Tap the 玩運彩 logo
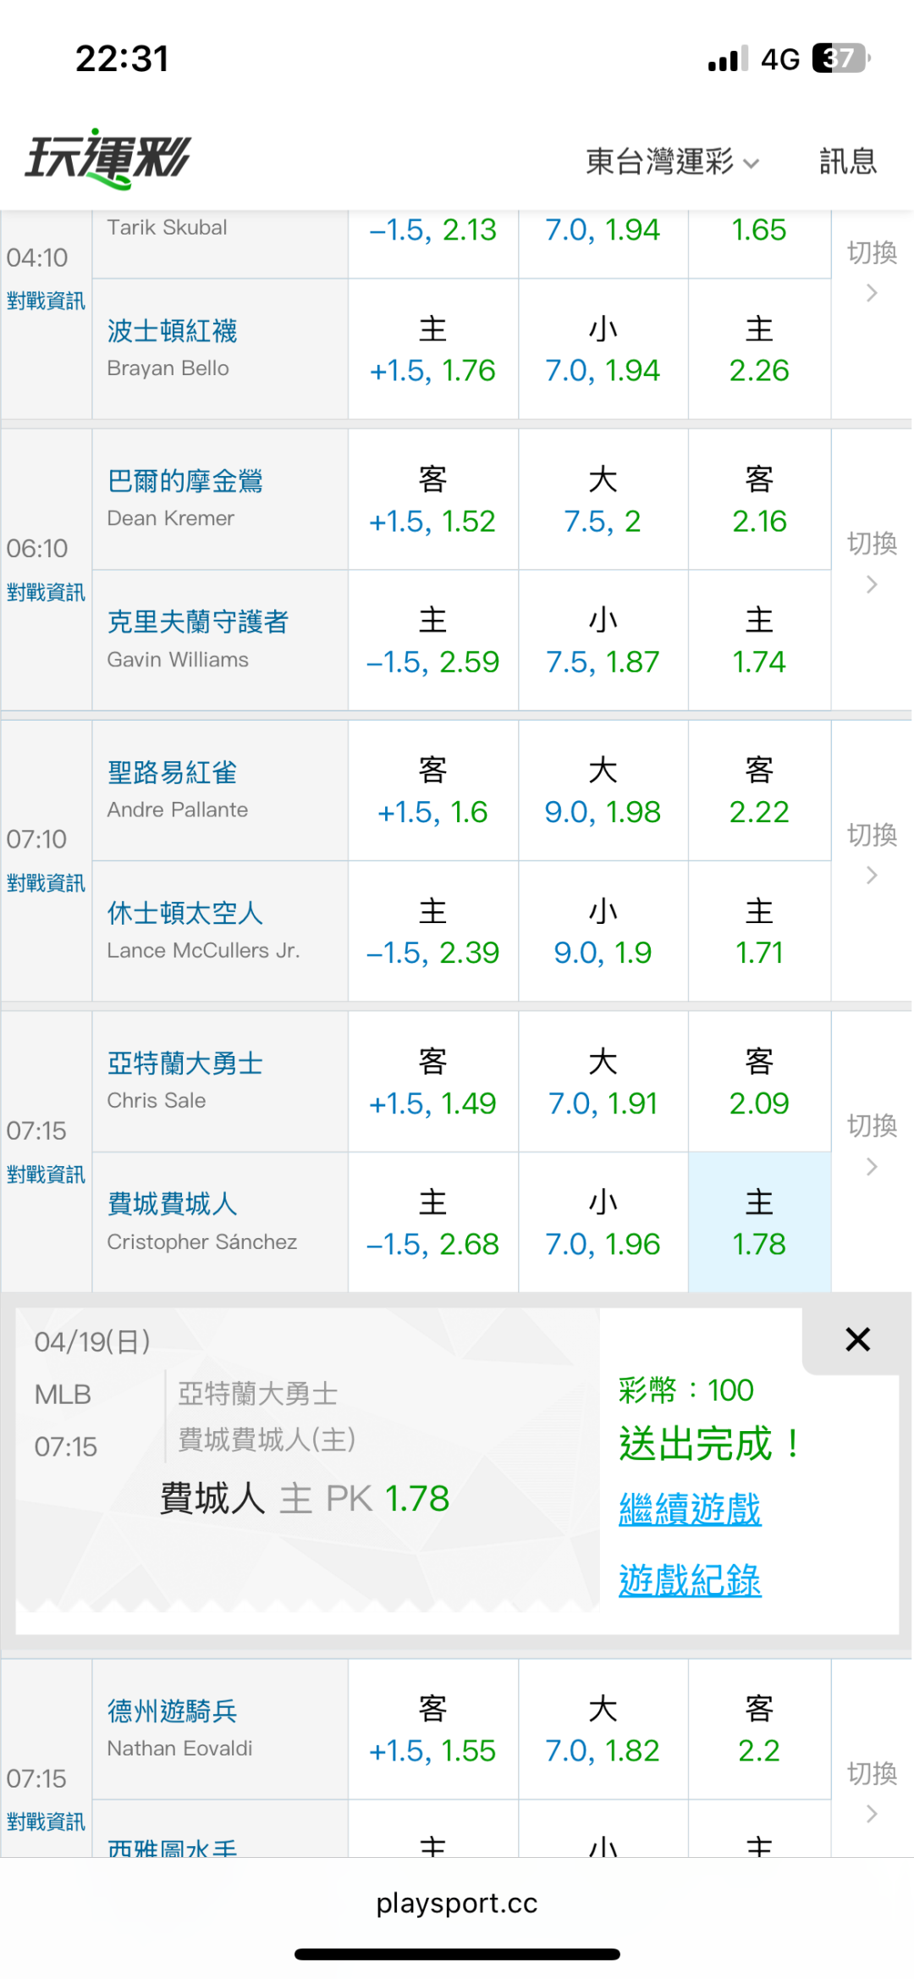Screen dimensions: 914x1979 [108, 158]
